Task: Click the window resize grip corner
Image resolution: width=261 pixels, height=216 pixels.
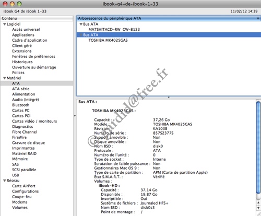Action: (259, 214)
